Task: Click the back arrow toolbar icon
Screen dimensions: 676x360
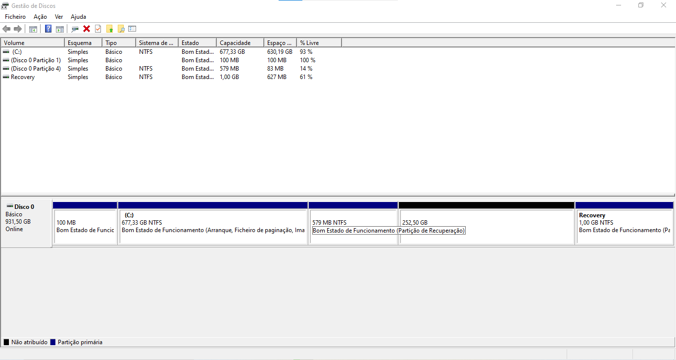Action: tap(6, 29)
